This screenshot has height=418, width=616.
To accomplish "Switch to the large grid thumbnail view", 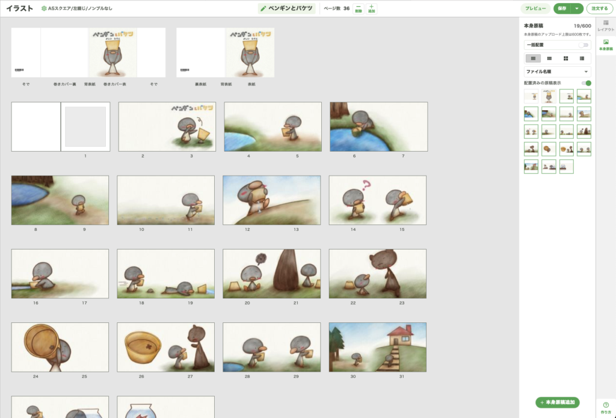I will pyautogui.click(x=565, y=58).
